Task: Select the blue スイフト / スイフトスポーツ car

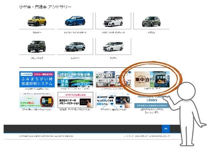Action: point(75,21)
